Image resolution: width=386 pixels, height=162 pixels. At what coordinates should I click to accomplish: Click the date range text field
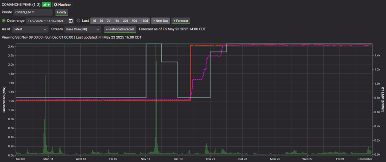pyautogui.click(x=46, y=21)
